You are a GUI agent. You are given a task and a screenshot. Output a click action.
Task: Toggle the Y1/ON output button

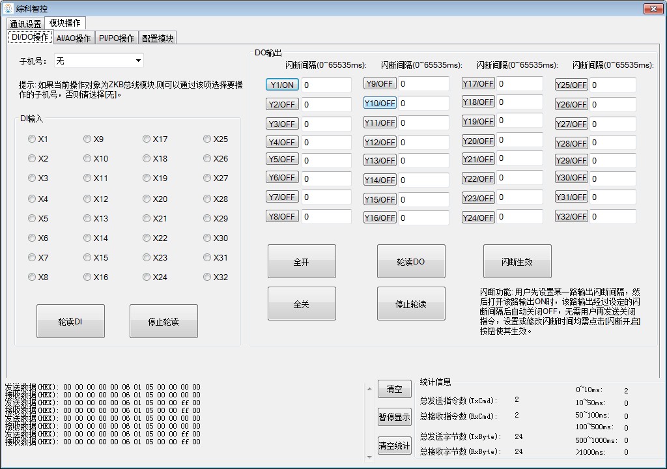click(282, 85)
